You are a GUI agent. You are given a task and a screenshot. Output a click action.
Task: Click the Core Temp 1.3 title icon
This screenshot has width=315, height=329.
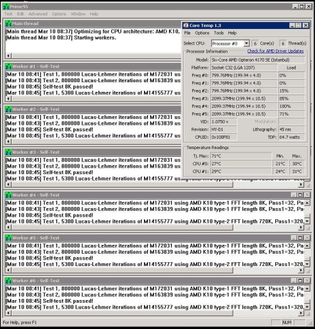click(x=186, y=26)
